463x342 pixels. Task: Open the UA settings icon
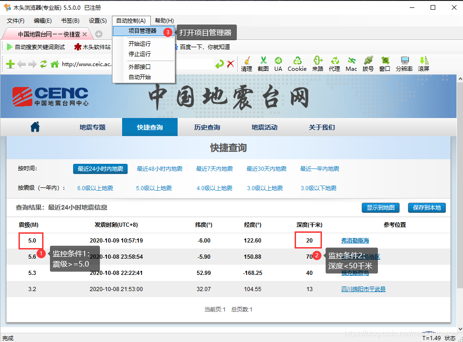[278, 64]
